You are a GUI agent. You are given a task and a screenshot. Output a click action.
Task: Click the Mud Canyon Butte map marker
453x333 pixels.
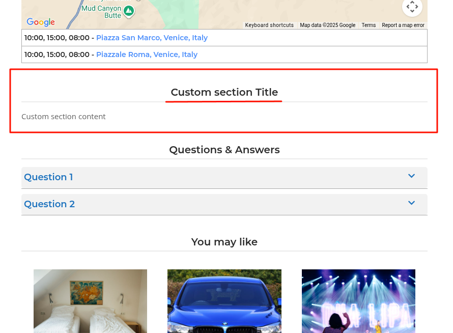(129, 11)
